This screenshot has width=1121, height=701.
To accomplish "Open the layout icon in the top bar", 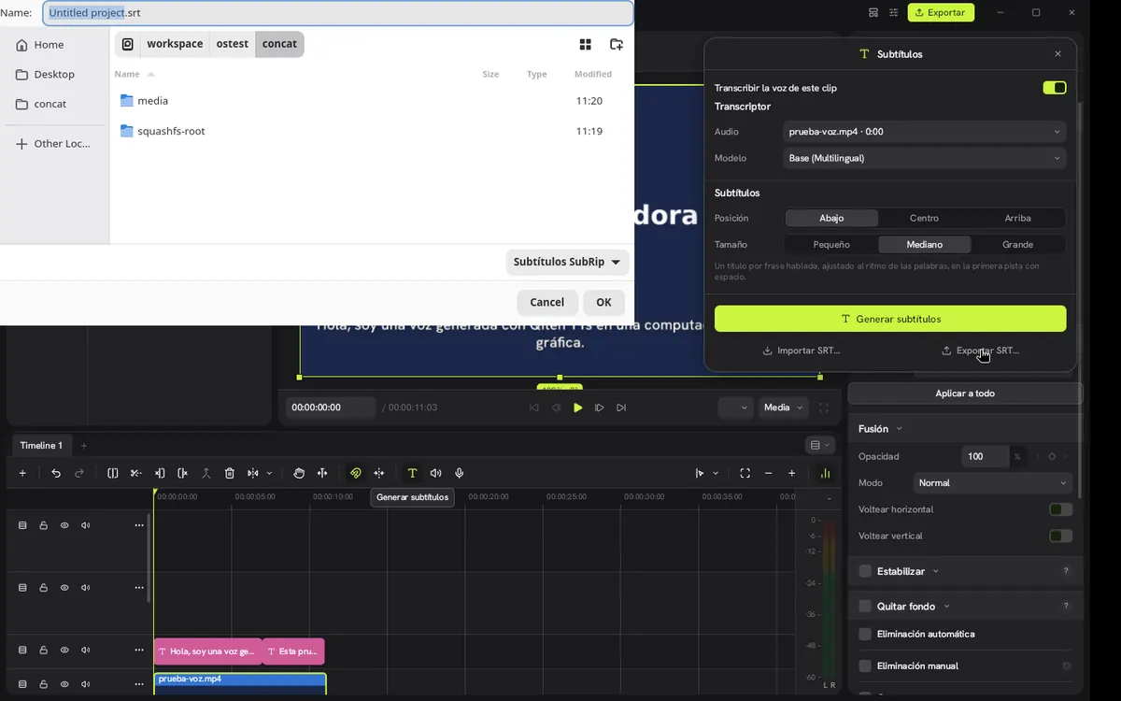I will click(873, 12).
